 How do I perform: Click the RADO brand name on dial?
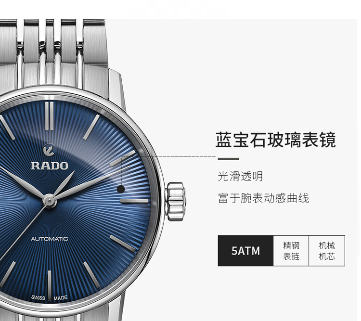pos(49,166)
